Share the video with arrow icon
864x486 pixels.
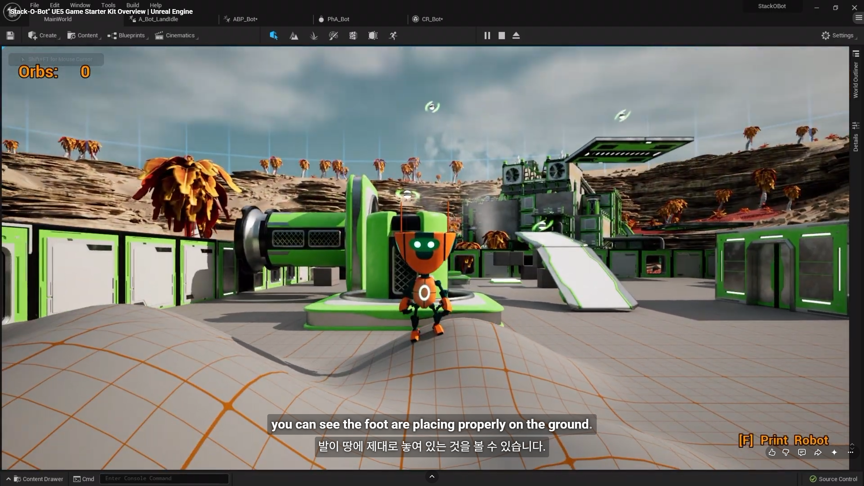(818, 452)
